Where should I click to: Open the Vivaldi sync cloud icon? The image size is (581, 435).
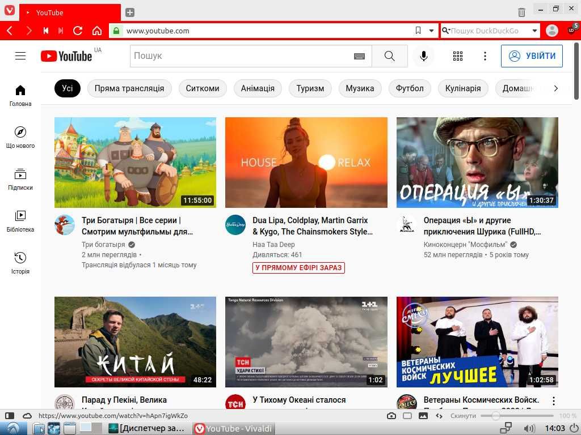point(27,416)
